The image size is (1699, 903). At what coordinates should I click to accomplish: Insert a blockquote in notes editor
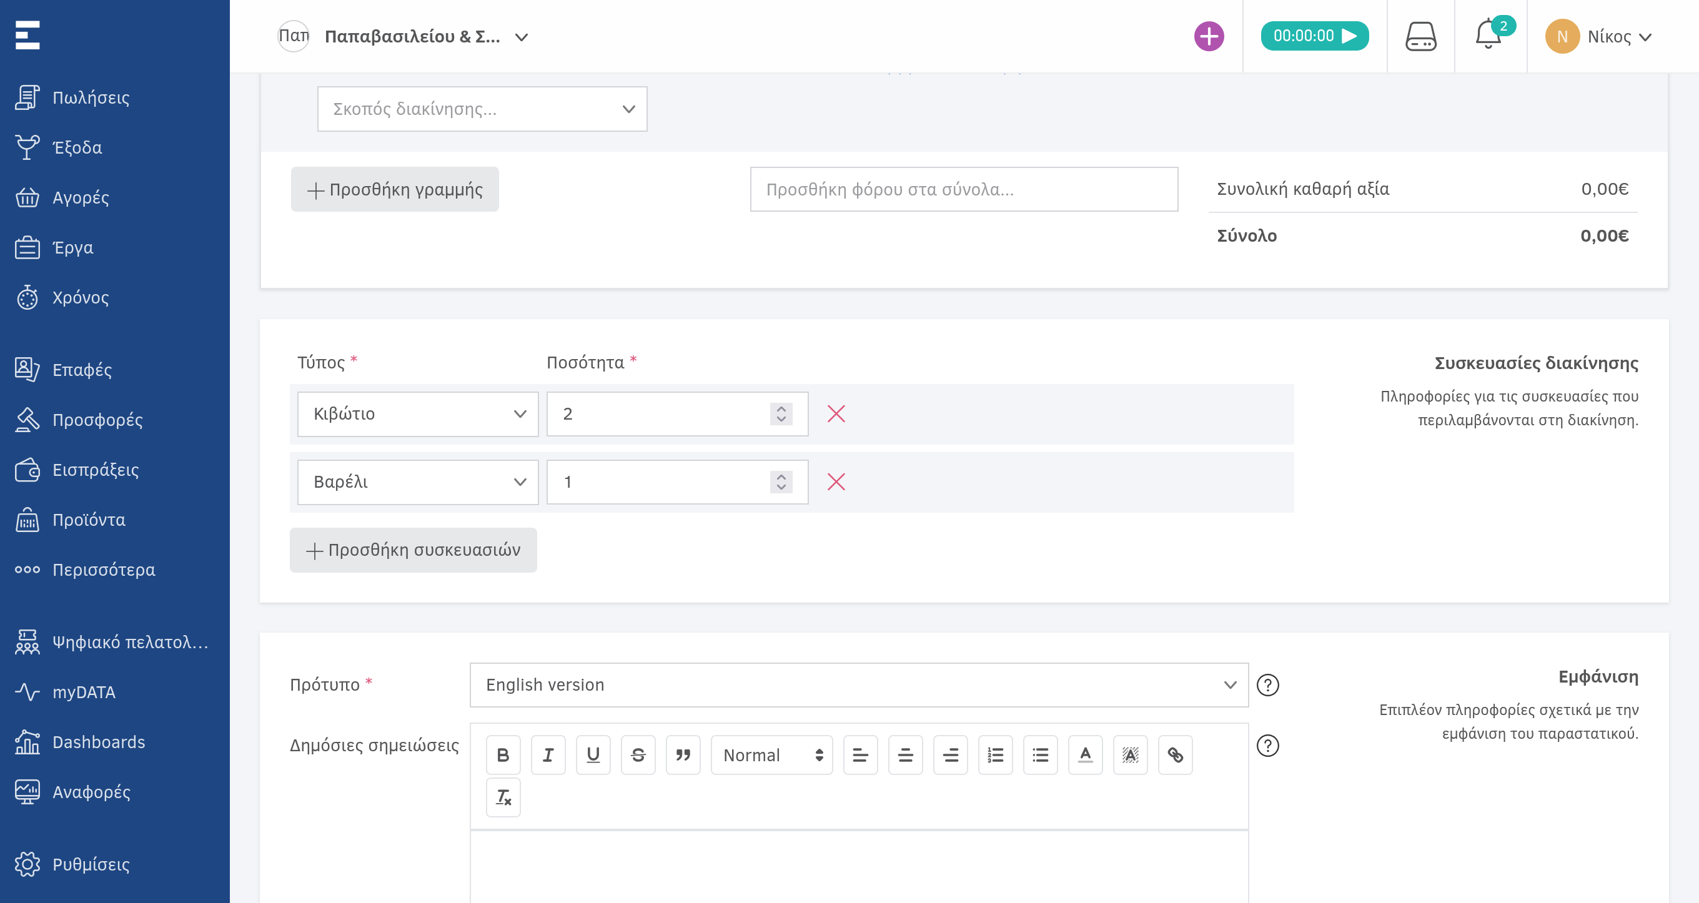(683, 754)
